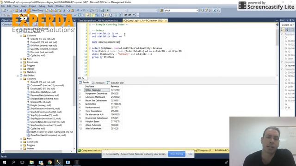This screenshot has width=296, height=166.
Task: Click the Hide link in Screencastify bar
Action: (x=190, y=154)
